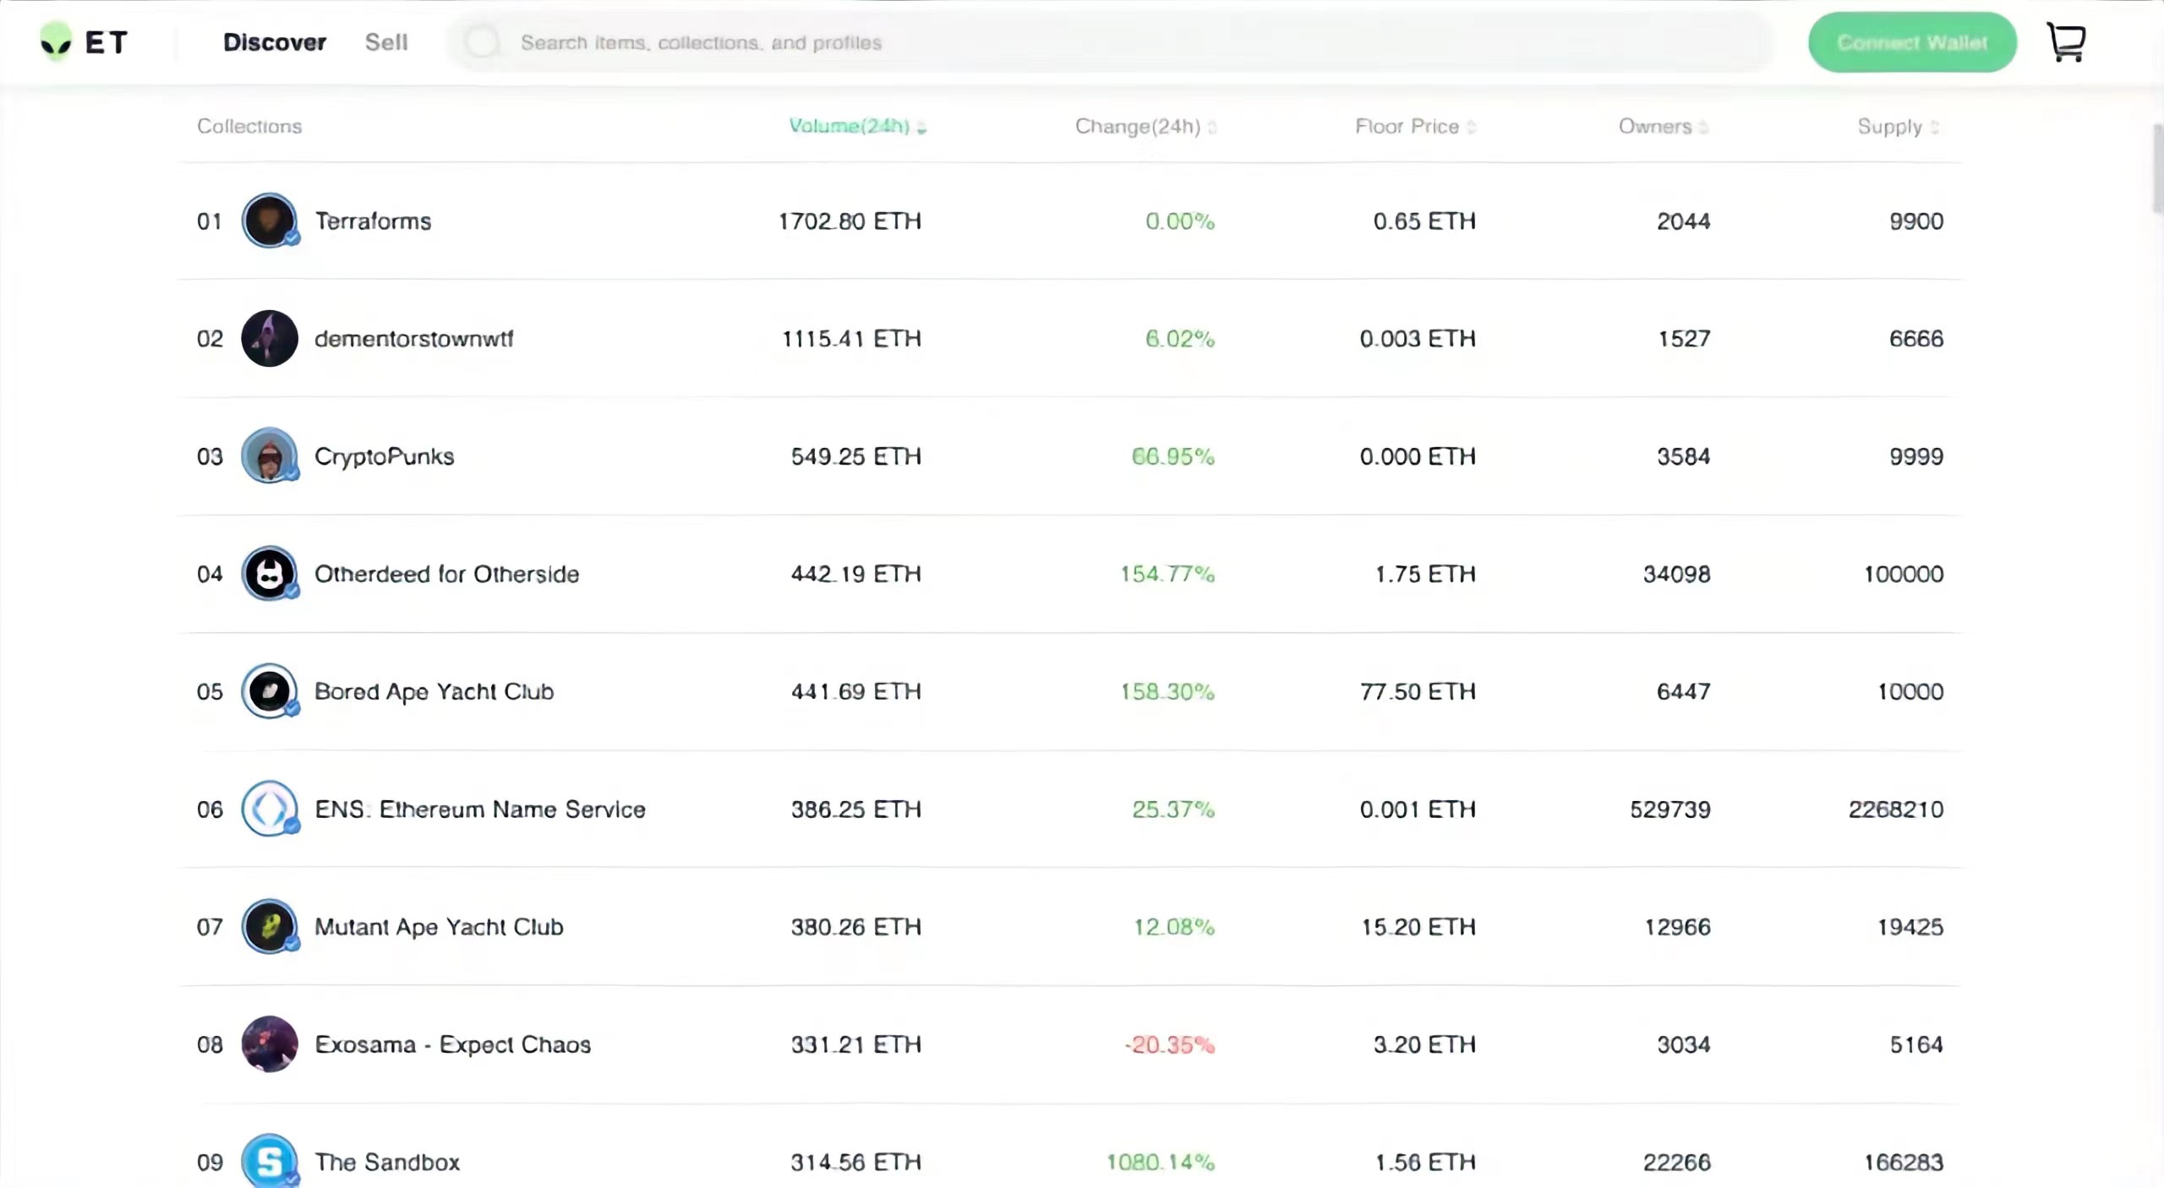The width and height of the screenshot is (2164, 1188).
Task: Click volume value 441.69 ETH
Action: point(856,691)
